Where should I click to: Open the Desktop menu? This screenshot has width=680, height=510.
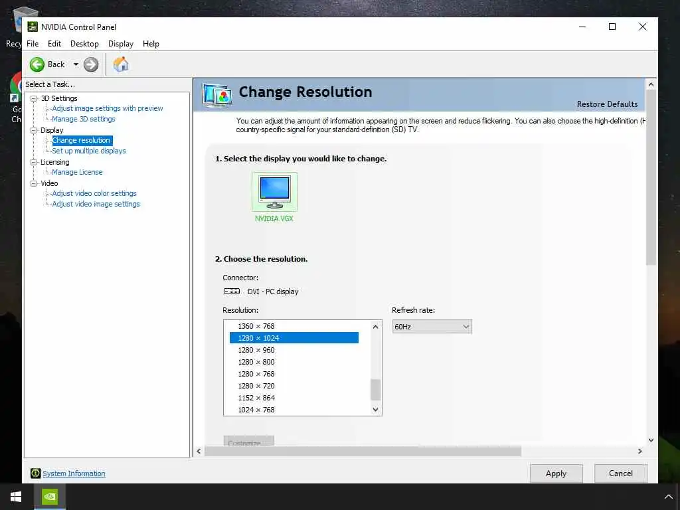[84, 44]
